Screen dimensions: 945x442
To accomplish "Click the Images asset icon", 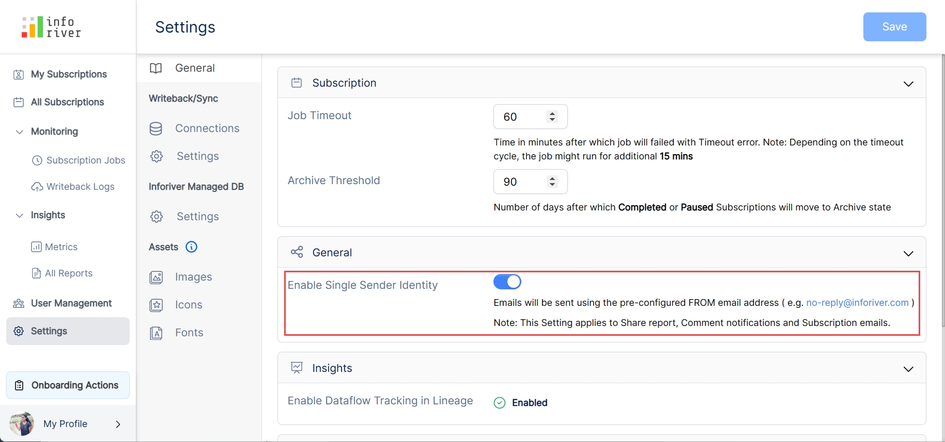I will pos(156,277).
